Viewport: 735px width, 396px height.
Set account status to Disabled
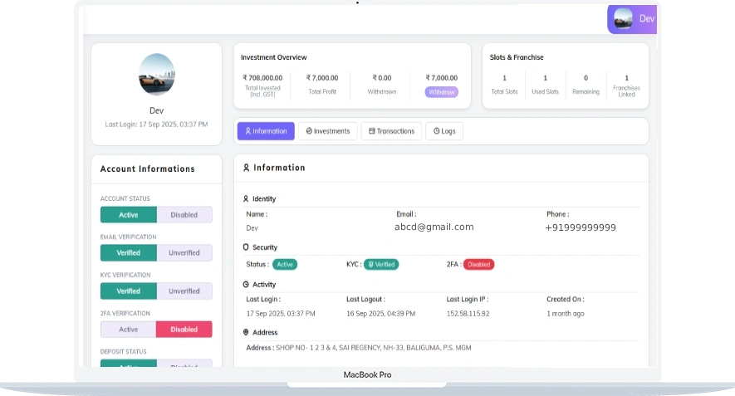click(x=184, y=215)
